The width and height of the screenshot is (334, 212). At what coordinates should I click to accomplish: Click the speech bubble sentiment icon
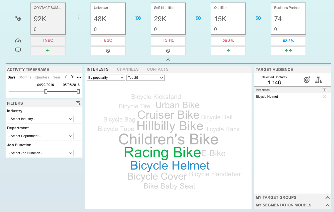click(18, 50)
